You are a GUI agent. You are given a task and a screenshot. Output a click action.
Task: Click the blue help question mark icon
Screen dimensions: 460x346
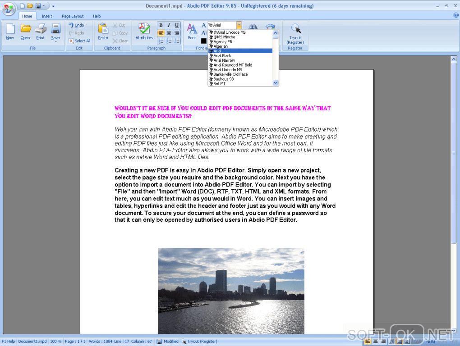coord(456,15)
